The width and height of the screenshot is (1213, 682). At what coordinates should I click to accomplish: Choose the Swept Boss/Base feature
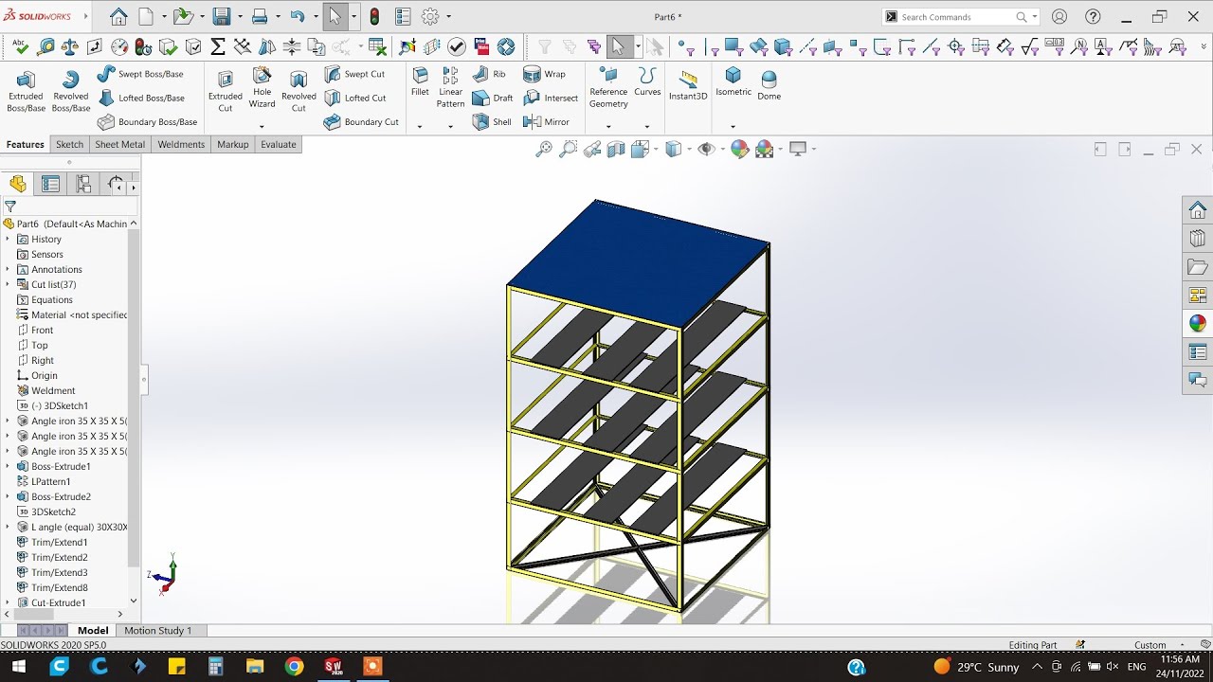click(x=140, y=74)
